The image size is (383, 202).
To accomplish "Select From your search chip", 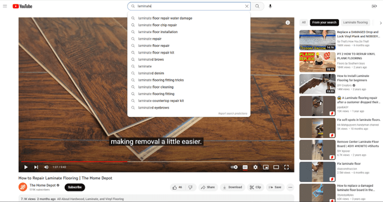I will tap(324, 22).
